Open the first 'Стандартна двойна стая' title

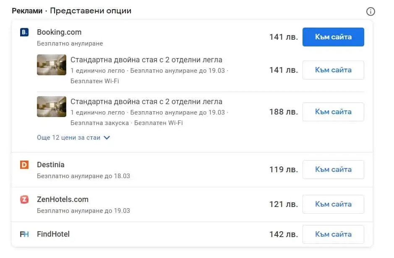146,60
